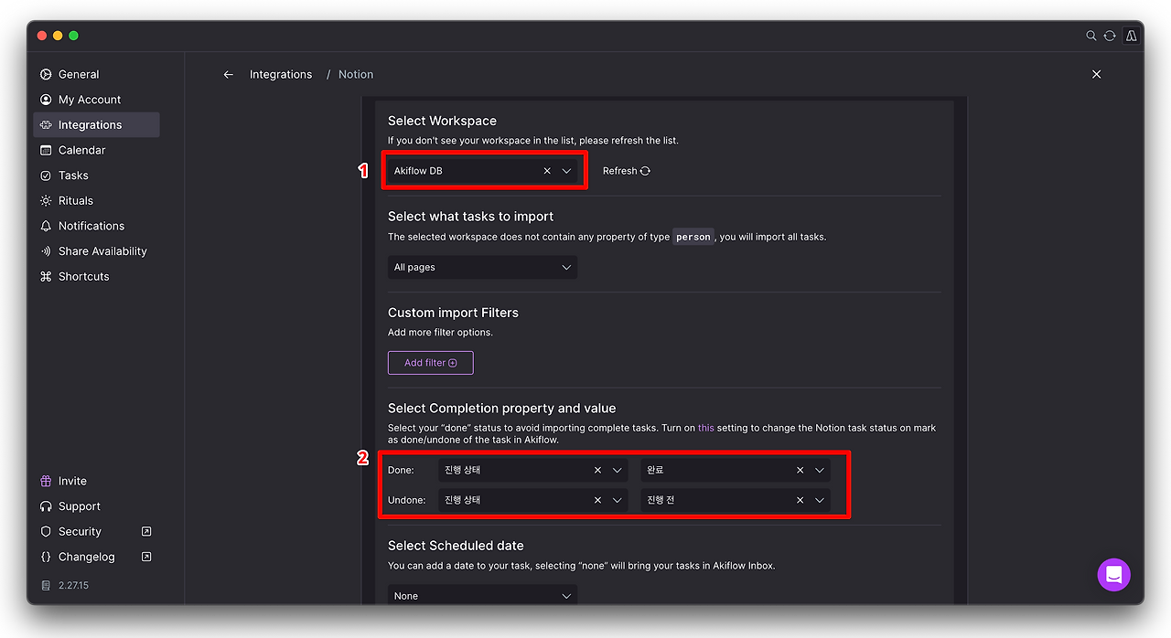Click the General settings gear icon

pyautogui.click(x=46, y=74)
